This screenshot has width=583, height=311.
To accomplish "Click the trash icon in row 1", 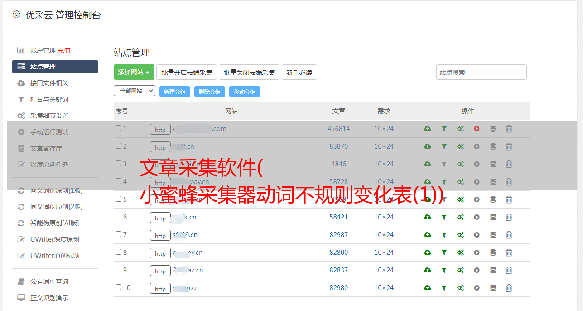I will [x=509, y=129].
